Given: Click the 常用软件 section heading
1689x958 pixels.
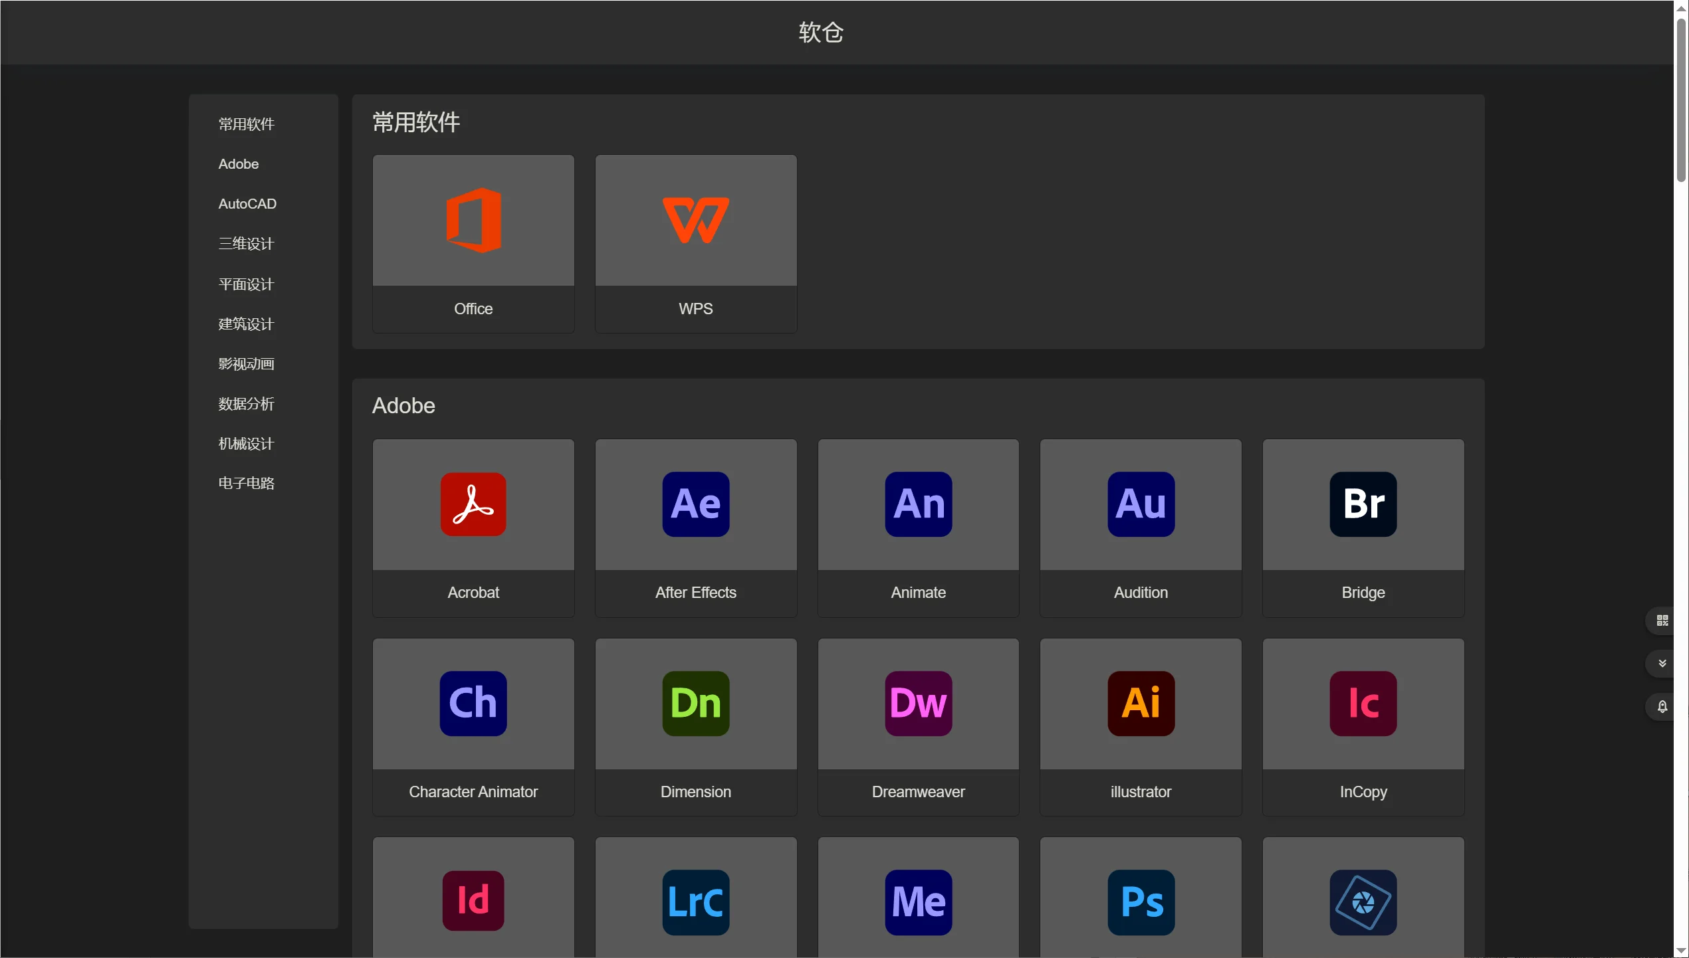Looking at the screenshot, I should [416, 122].
